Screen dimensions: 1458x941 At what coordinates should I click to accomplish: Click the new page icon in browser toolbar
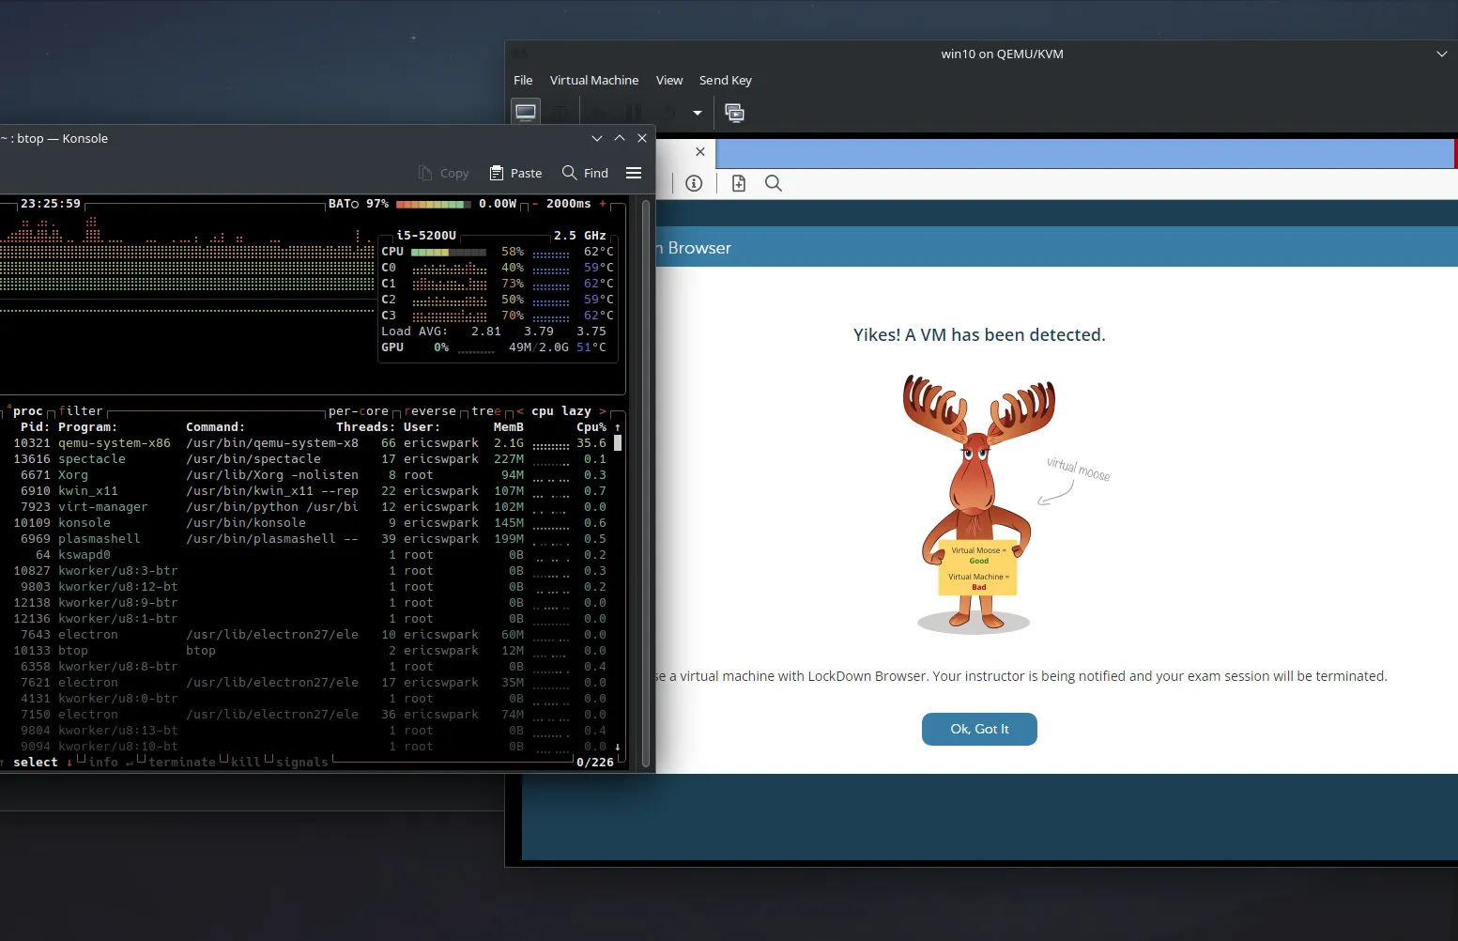739,183
